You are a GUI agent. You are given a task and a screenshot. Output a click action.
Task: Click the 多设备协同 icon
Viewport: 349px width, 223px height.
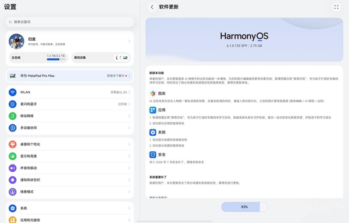click(13, 128)
